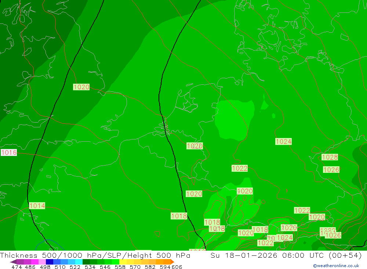Click the (00+54) forecast offset text
This screenshot has width=367, height=269.
pos(345,255)
